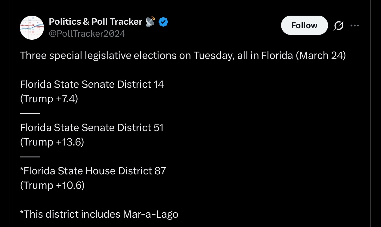Click the blue verified checkmark badge

pyautogui.click(x=163, y=22)
